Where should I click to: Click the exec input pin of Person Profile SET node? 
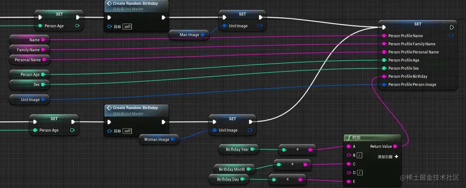tap(384, 27)
